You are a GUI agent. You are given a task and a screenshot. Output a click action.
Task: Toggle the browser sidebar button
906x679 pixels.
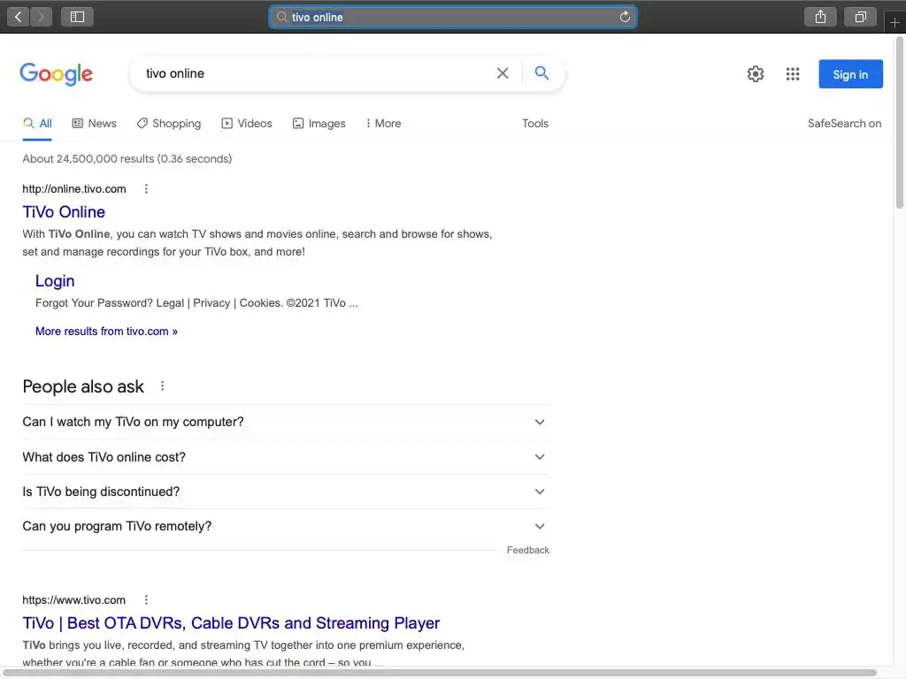pyautogui.click(x=77, y=17)
